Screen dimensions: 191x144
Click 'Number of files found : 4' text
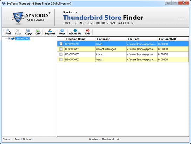point(104,139)
